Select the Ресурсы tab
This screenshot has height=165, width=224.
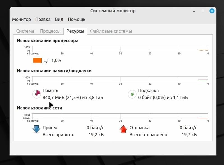coord(75,31)
